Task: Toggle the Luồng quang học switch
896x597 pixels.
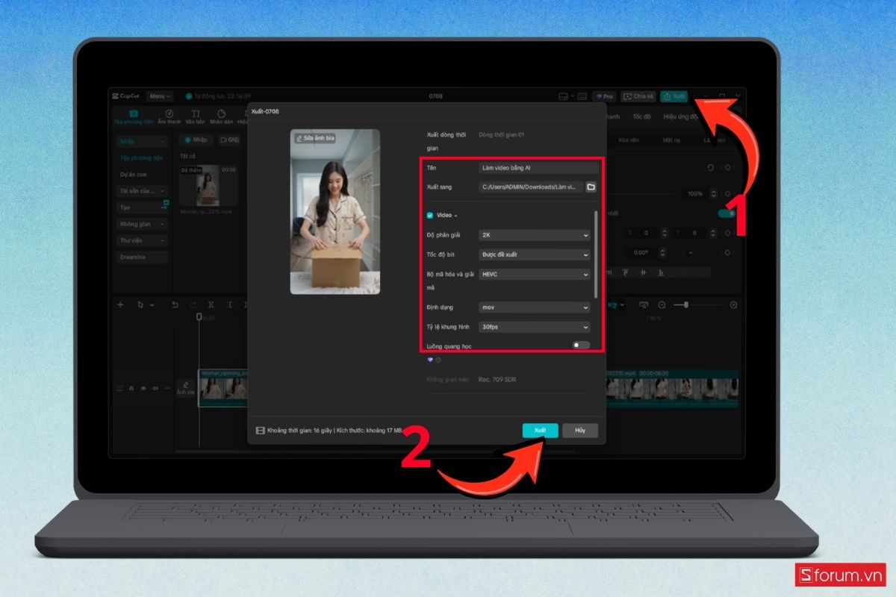Action: (x=581, y=345)
